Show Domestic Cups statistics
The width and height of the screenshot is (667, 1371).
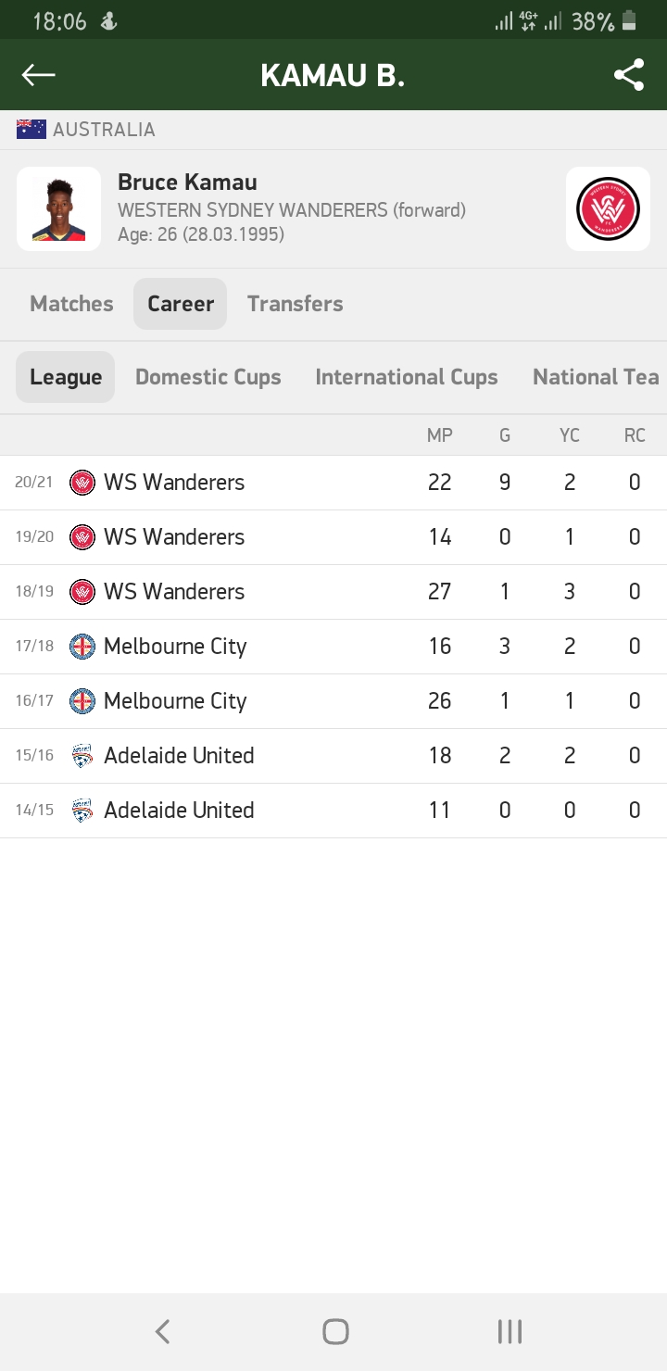208,377
